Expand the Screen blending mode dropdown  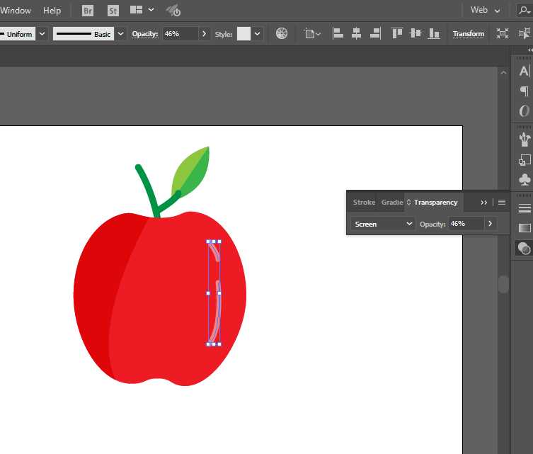383,224
